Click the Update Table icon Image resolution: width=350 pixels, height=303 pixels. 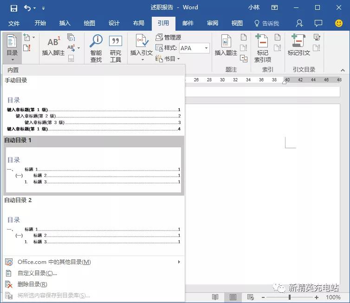point(27,48)
